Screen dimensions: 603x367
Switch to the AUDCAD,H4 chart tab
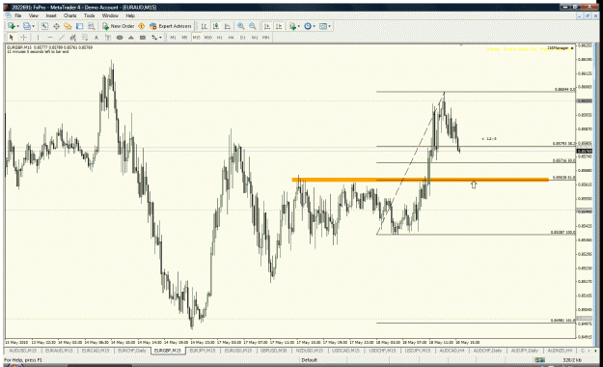pos(452,351)
